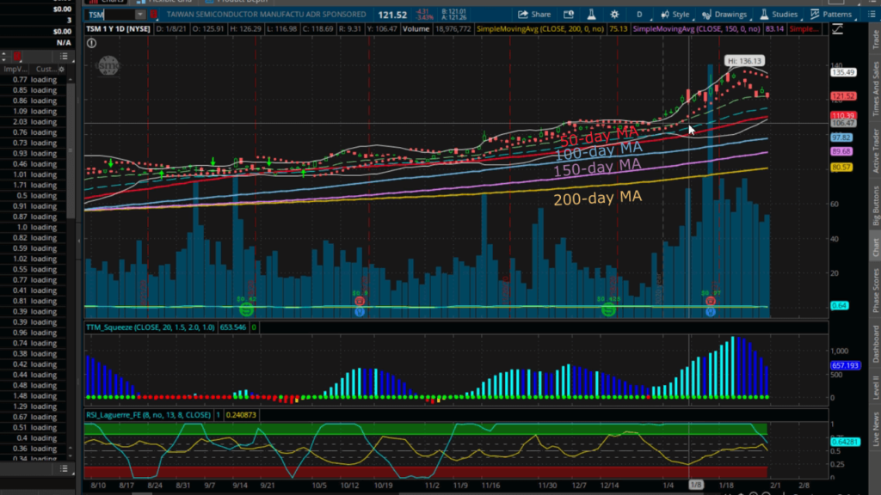Click the 89.68 moving average axis label
The image size is (881, 495).
pyautogui.click(x=841, y=151)
